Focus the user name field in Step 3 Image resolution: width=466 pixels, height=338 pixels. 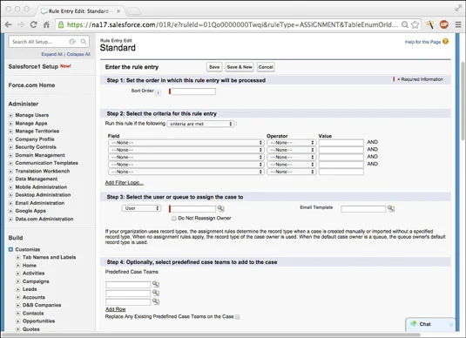(x=192, y=209)
